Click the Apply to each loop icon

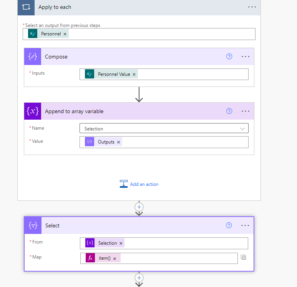tap(26, 7)
